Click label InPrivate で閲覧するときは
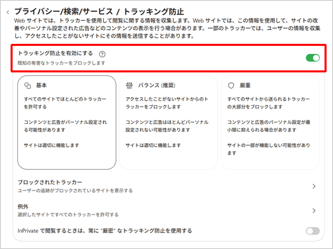This screenshot has height=249, width=333. tap(105, 231)
